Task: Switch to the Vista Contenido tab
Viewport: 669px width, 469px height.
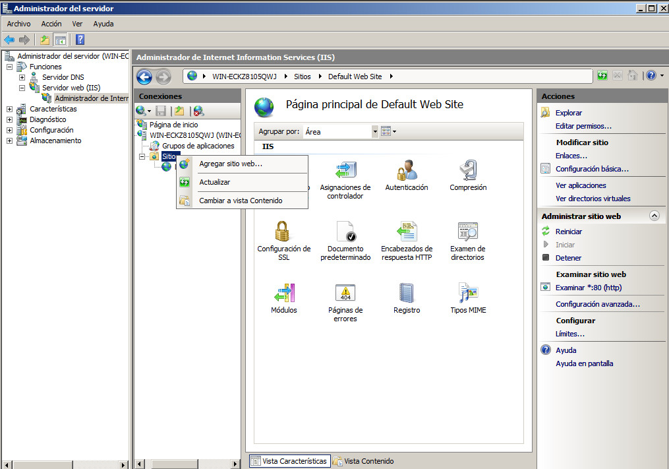Action: pyautogui.click(x=368, y=461)
